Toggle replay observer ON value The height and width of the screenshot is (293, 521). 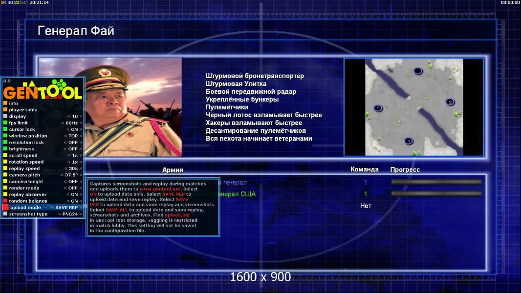(74, 194)
